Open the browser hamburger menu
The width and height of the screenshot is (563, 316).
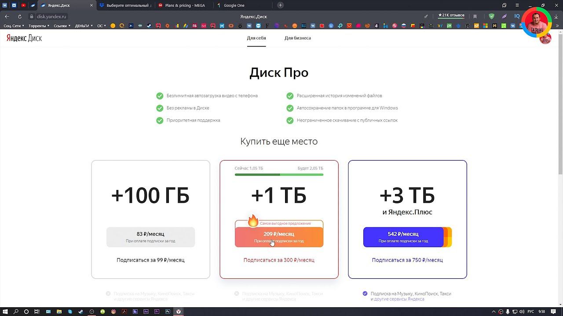point(517,5)
